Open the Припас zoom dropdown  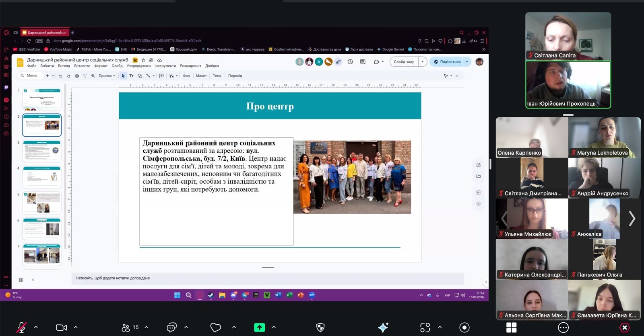point(107,76)
